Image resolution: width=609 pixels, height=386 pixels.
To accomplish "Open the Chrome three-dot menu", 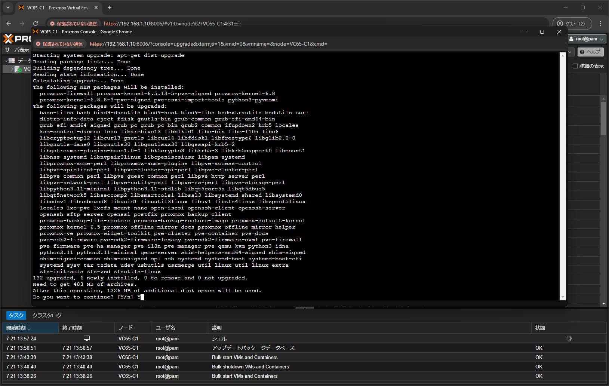I will point(600,24).
